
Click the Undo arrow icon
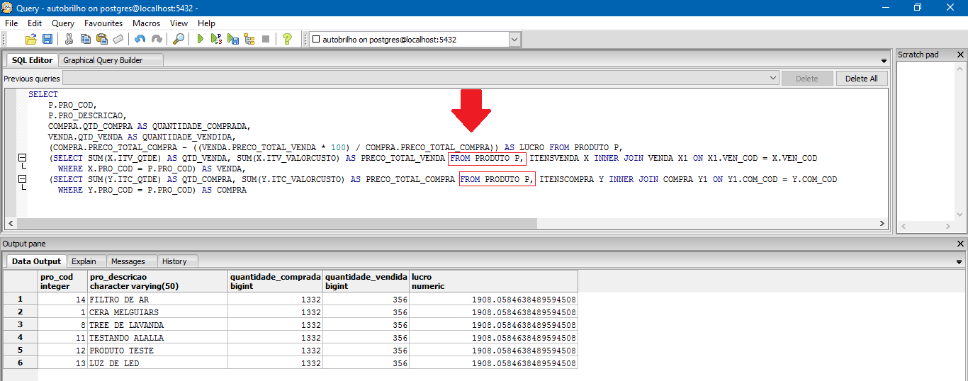click(140, 40)
